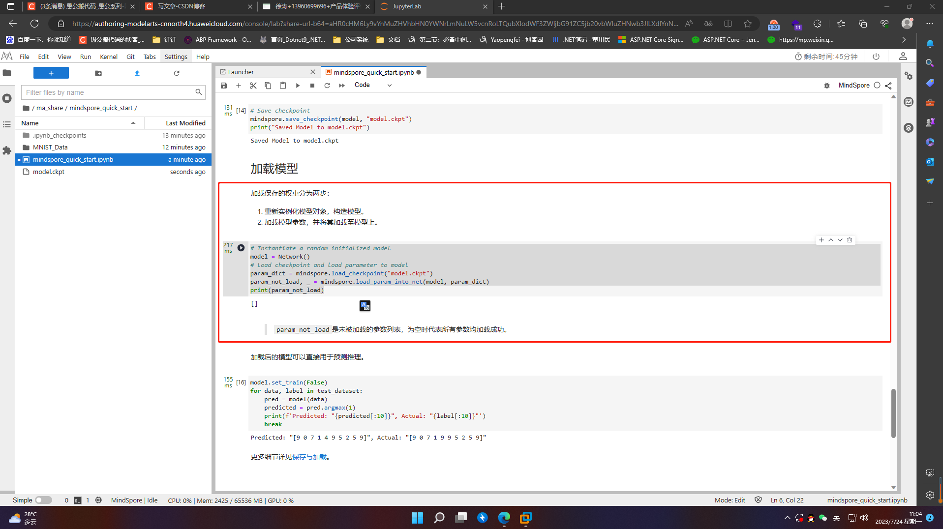Open the Kernel menu
The image size is (943, 529).
[109, 57]
